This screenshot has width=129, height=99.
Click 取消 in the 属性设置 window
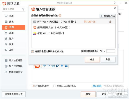coord(104,94)
